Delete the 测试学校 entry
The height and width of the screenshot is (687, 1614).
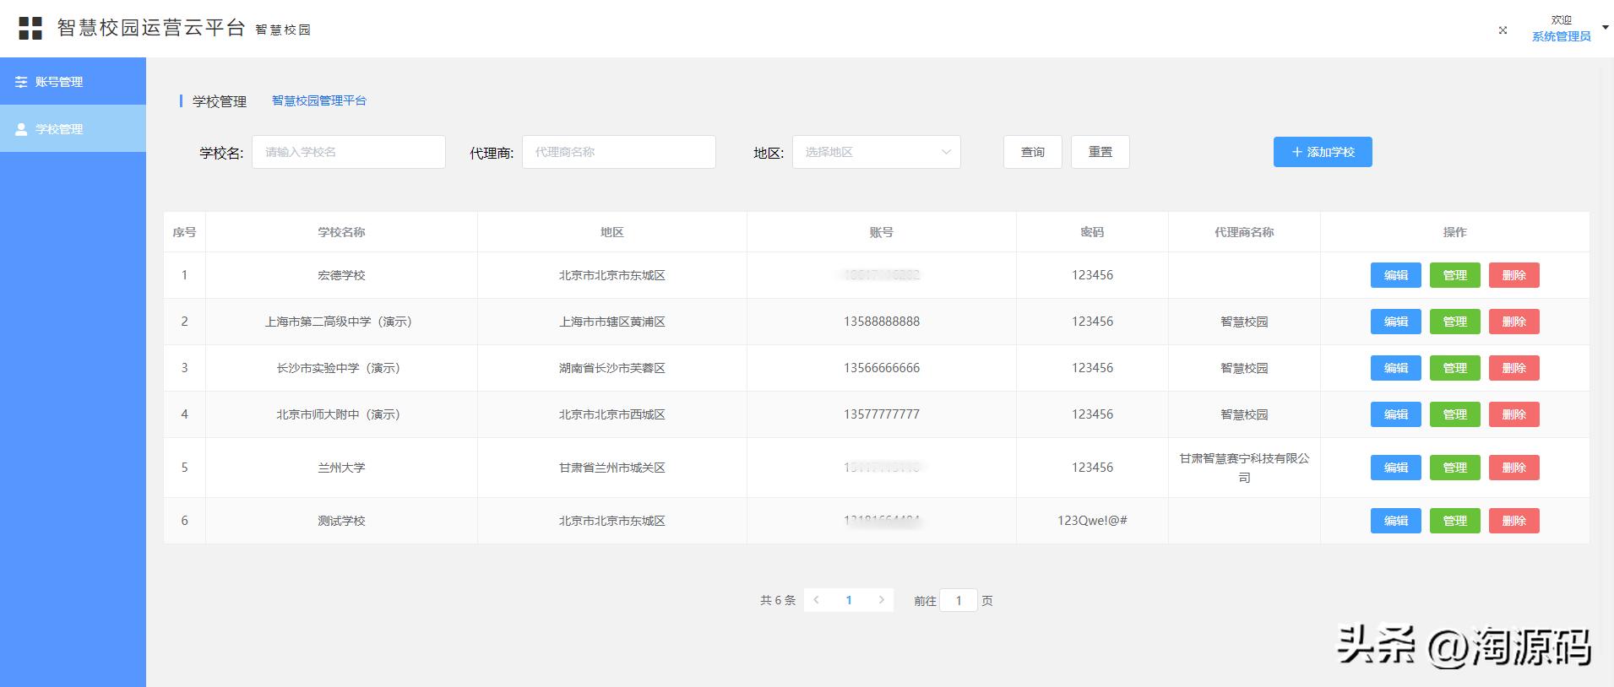pos(1513,521)
